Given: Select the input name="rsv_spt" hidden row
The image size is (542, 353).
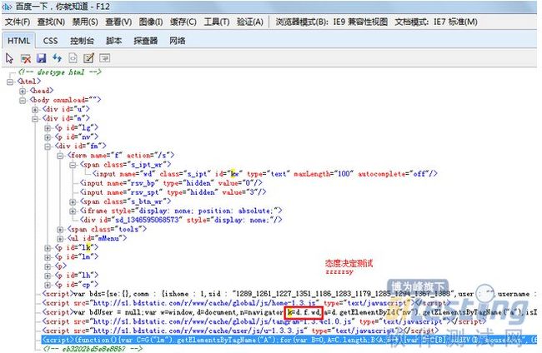Looking at the screenshot, I should [x=173, y=192].
